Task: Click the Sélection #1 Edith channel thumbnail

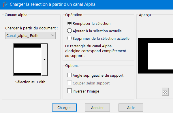Action: click(28, 60)
